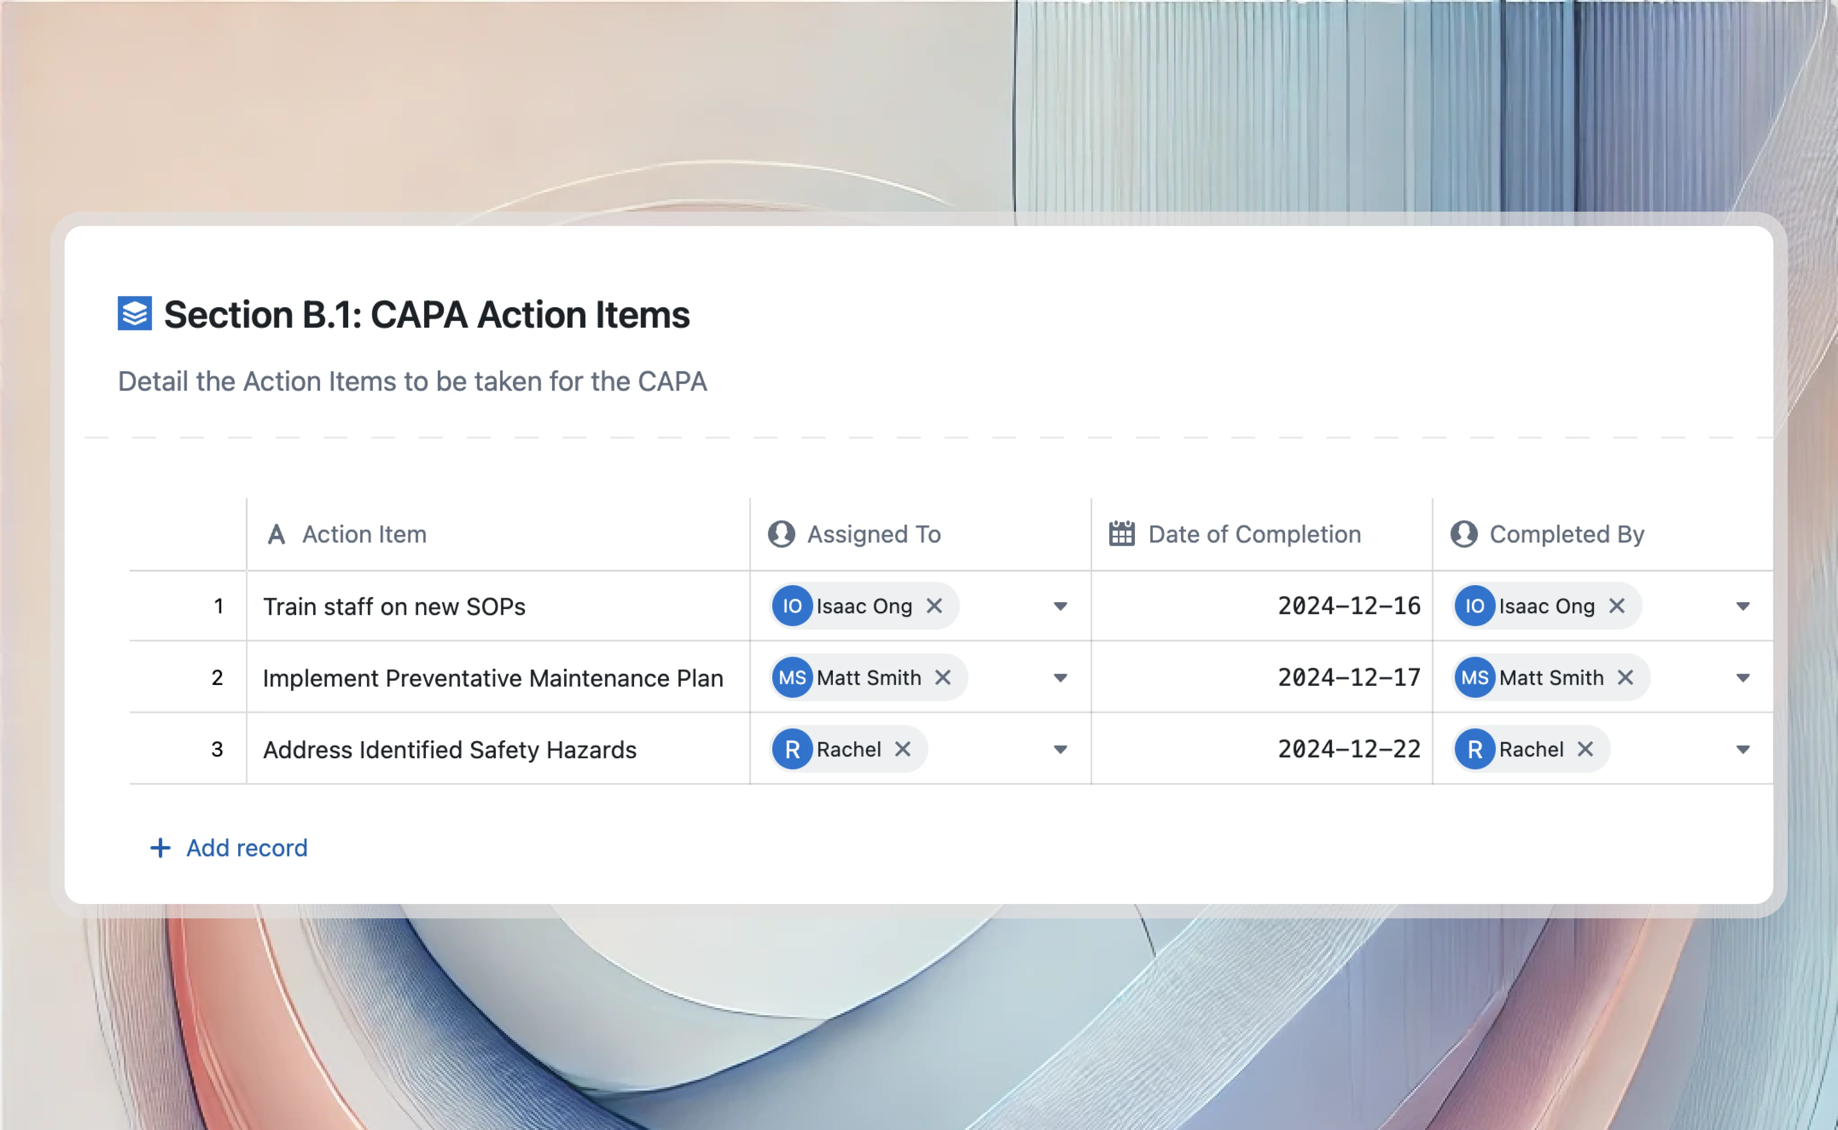Viewport: 1838px width, 1130px height.
Task: Click the person icon in Completed By header
Action: point(1464,533)
